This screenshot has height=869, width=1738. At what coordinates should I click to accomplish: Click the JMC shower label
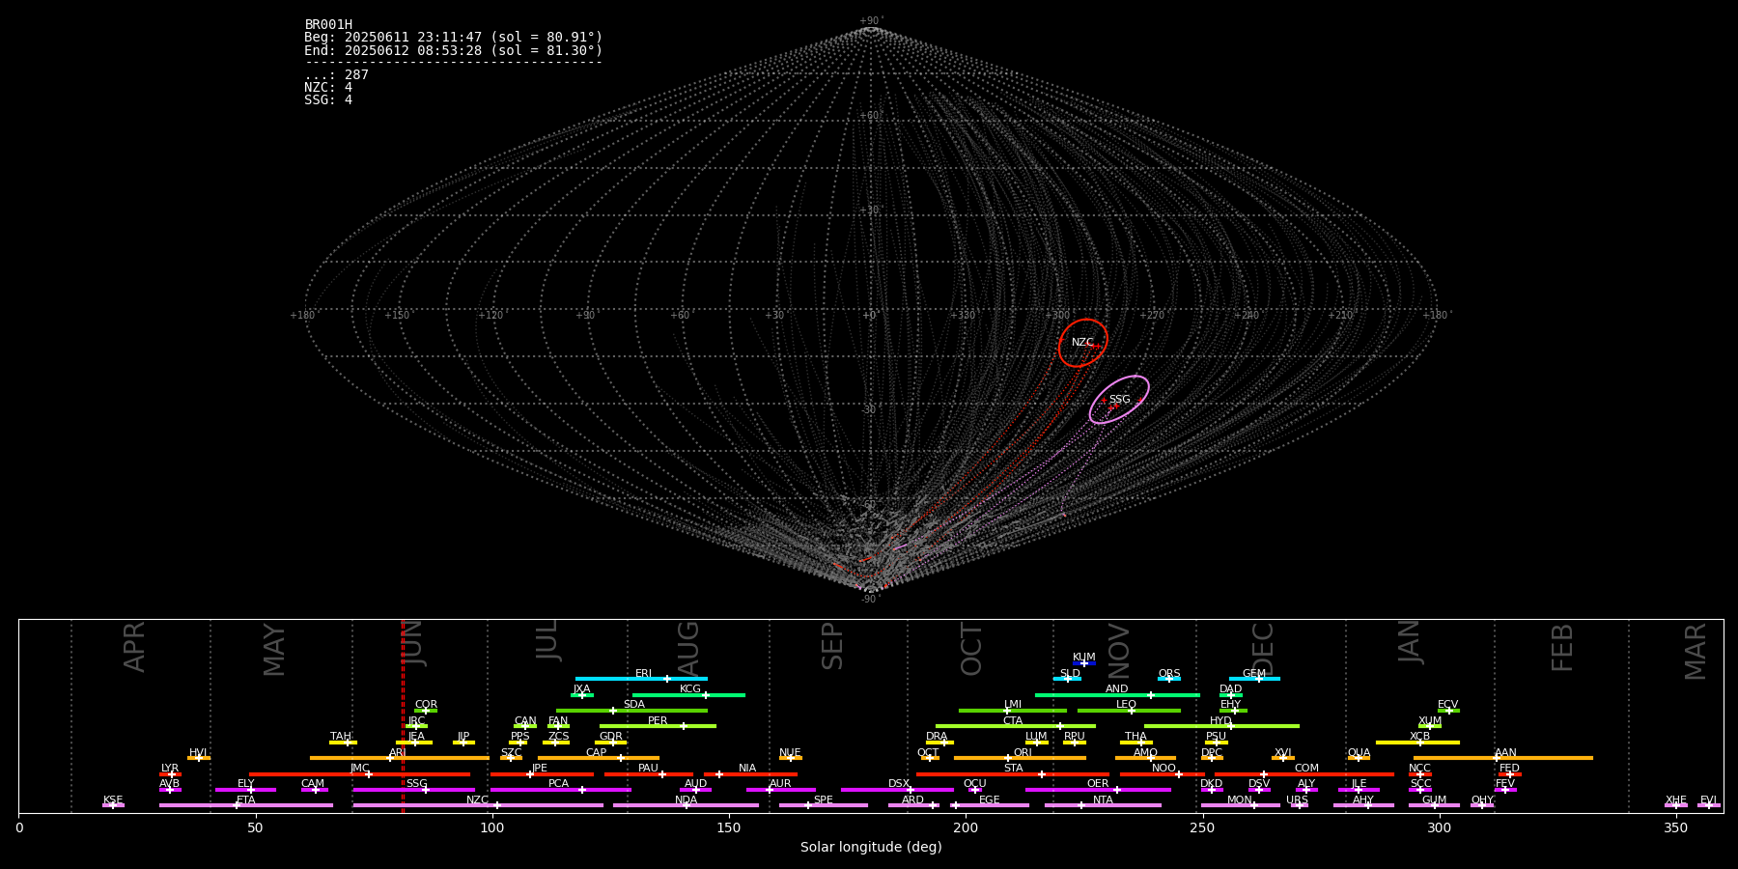click(x=359, y=769)
